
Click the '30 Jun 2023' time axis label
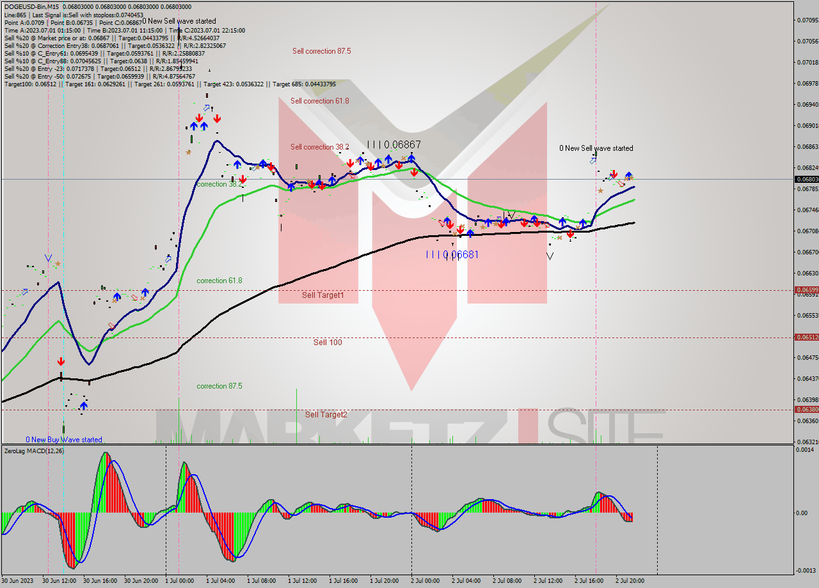17,581
